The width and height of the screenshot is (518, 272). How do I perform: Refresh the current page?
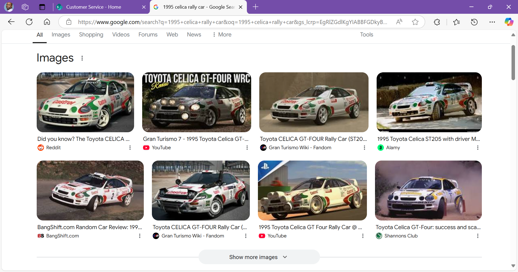pos(29,22)
